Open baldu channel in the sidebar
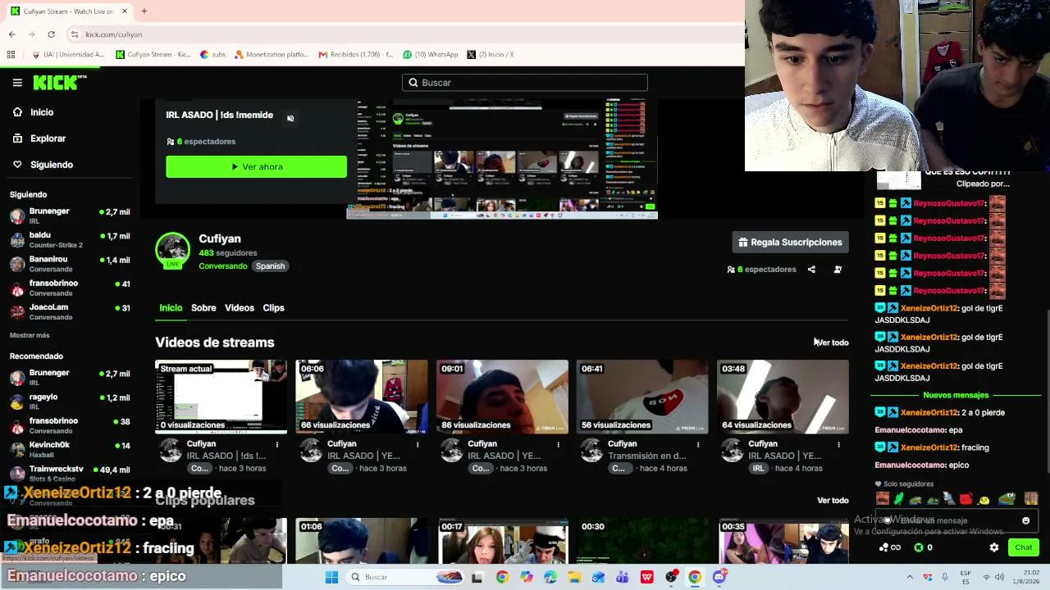1050x590 pixels. coord(70,239)
